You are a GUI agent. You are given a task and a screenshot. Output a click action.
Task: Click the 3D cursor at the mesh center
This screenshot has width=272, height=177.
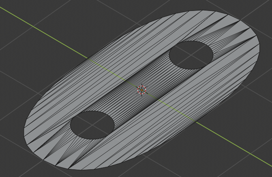coord(141,90)
